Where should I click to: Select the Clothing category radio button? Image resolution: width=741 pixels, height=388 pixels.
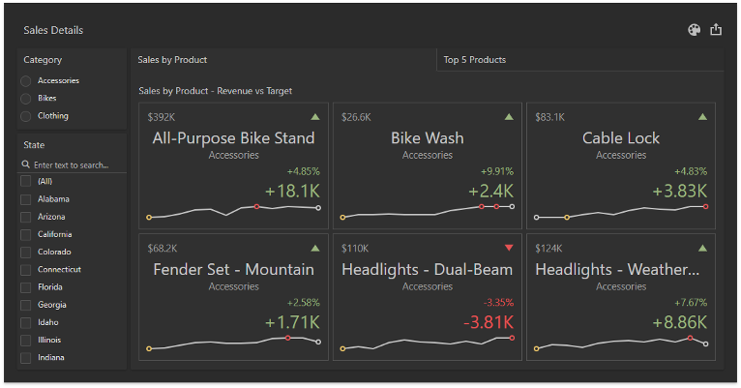(26, 116)
